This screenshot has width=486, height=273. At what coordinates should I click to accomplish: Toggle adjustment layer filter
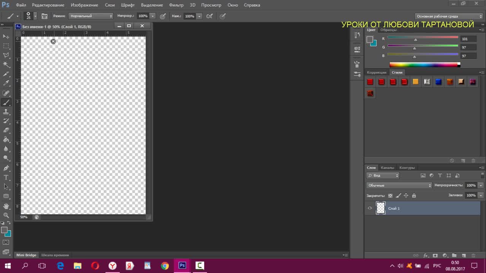coord(431,176)
